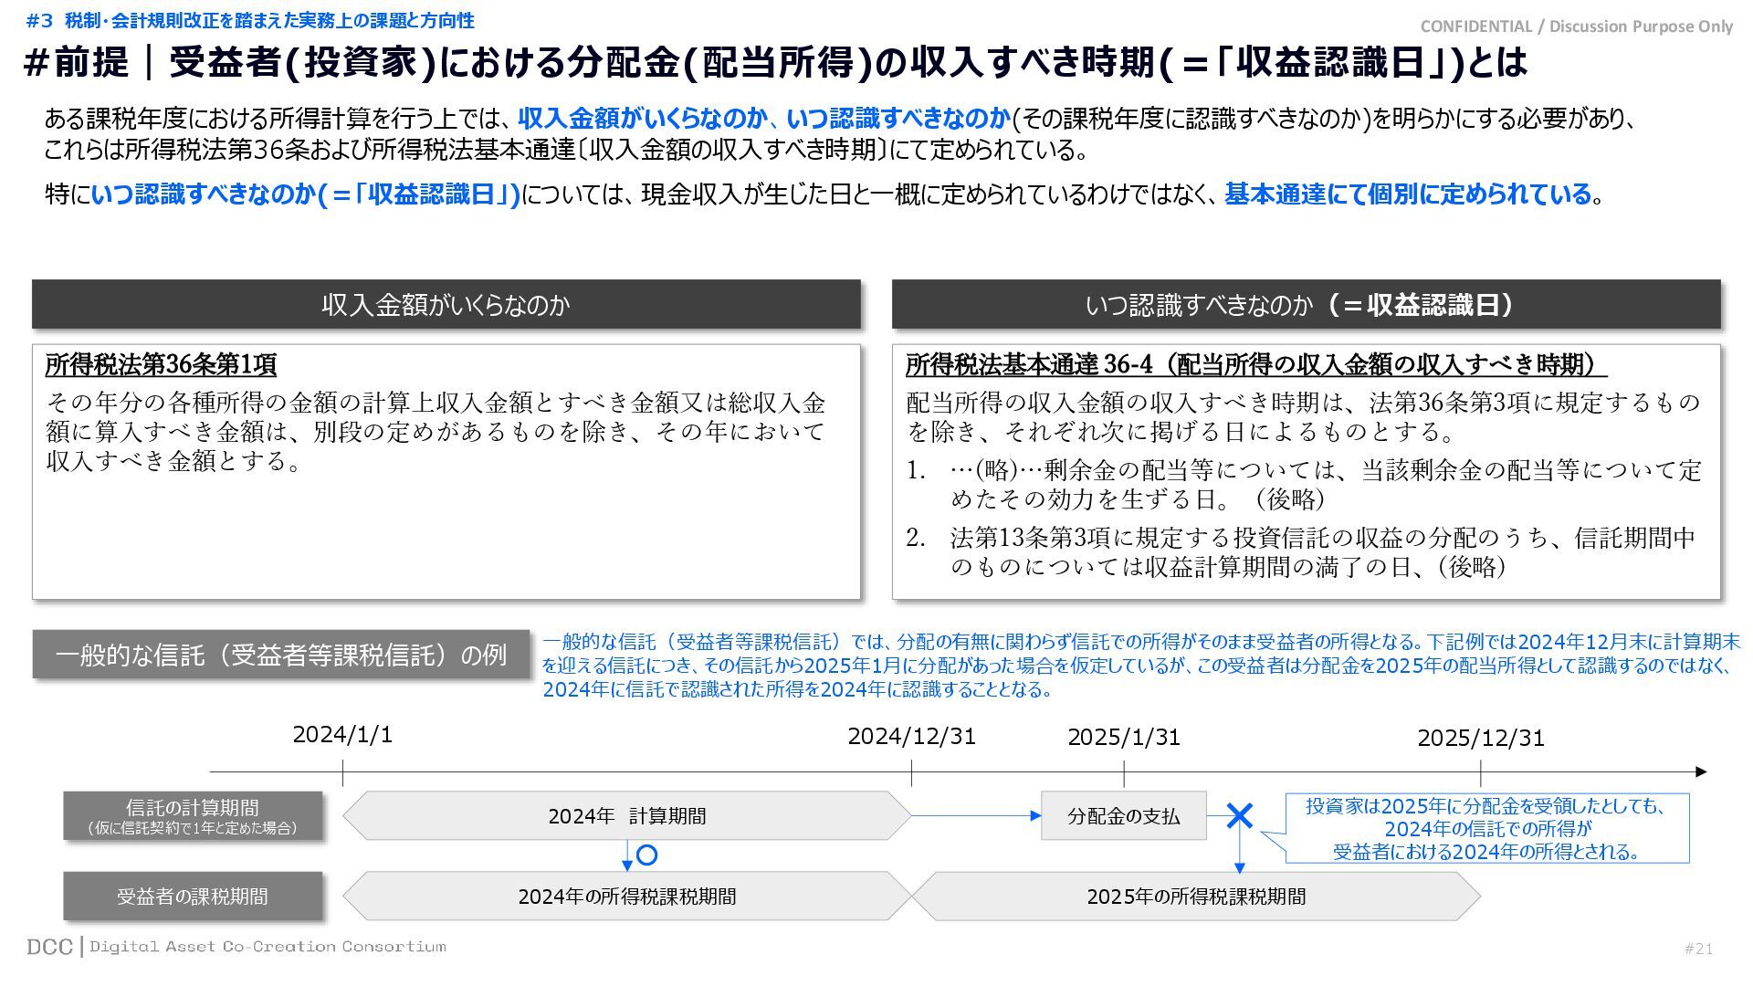This screenshot has height=986, width=1753.
Task: Select the 2025年の所得税課税期間 shape
Action: [1196, 896]
